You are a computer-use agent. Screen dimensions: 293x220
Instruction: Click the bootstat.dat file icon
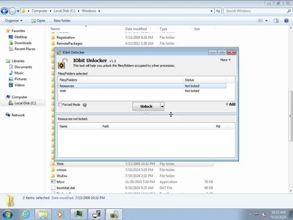point(53,188)
